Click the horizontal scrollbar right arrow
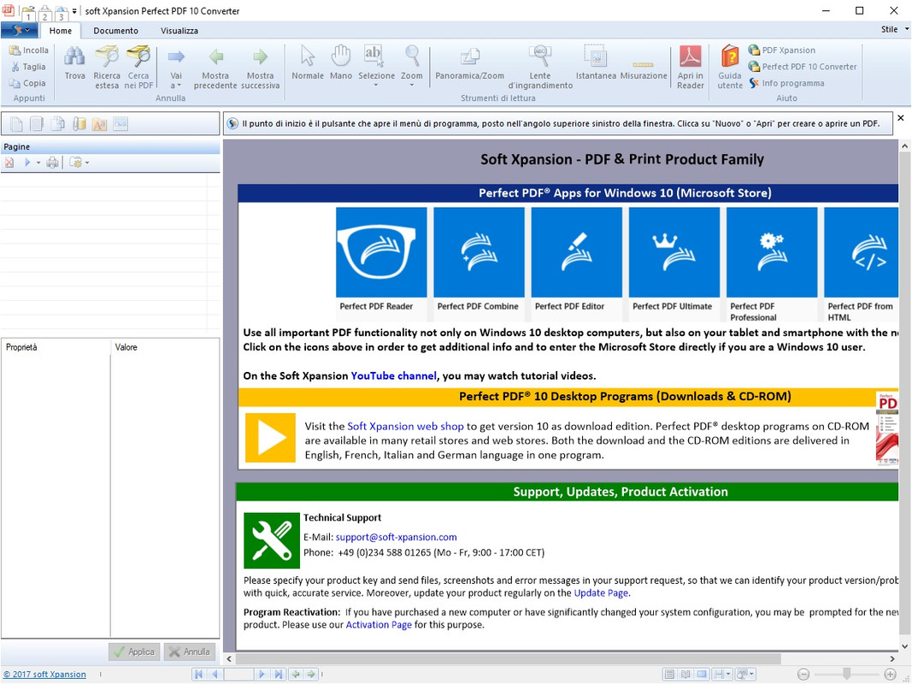This screenshot has width=912, height=684. [892, 659]
